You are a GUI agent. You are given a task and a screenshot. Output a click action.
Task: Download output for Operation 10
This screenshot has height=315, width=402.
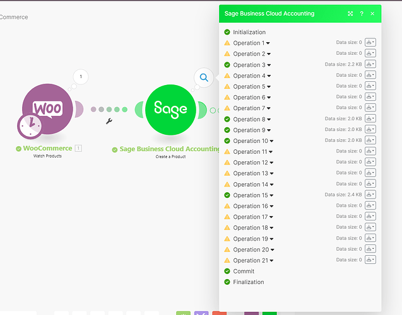[370, 140]
